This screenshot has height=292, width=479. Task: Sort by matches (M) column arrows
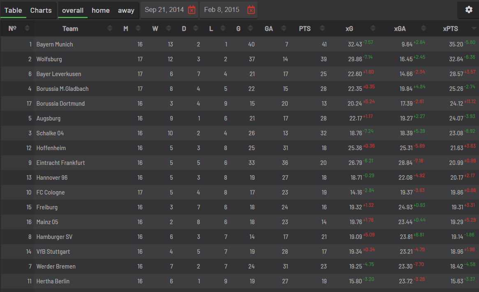pos(139,28)
